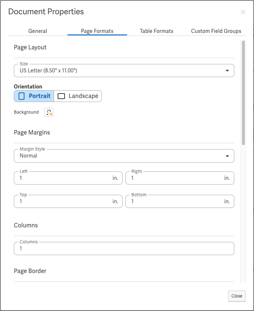Click the Left margin input field

[x=68, y=178]
